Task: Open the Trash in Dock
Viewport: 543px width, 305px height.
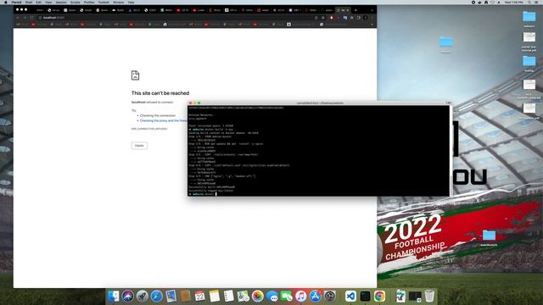Action: click(429, 296)
